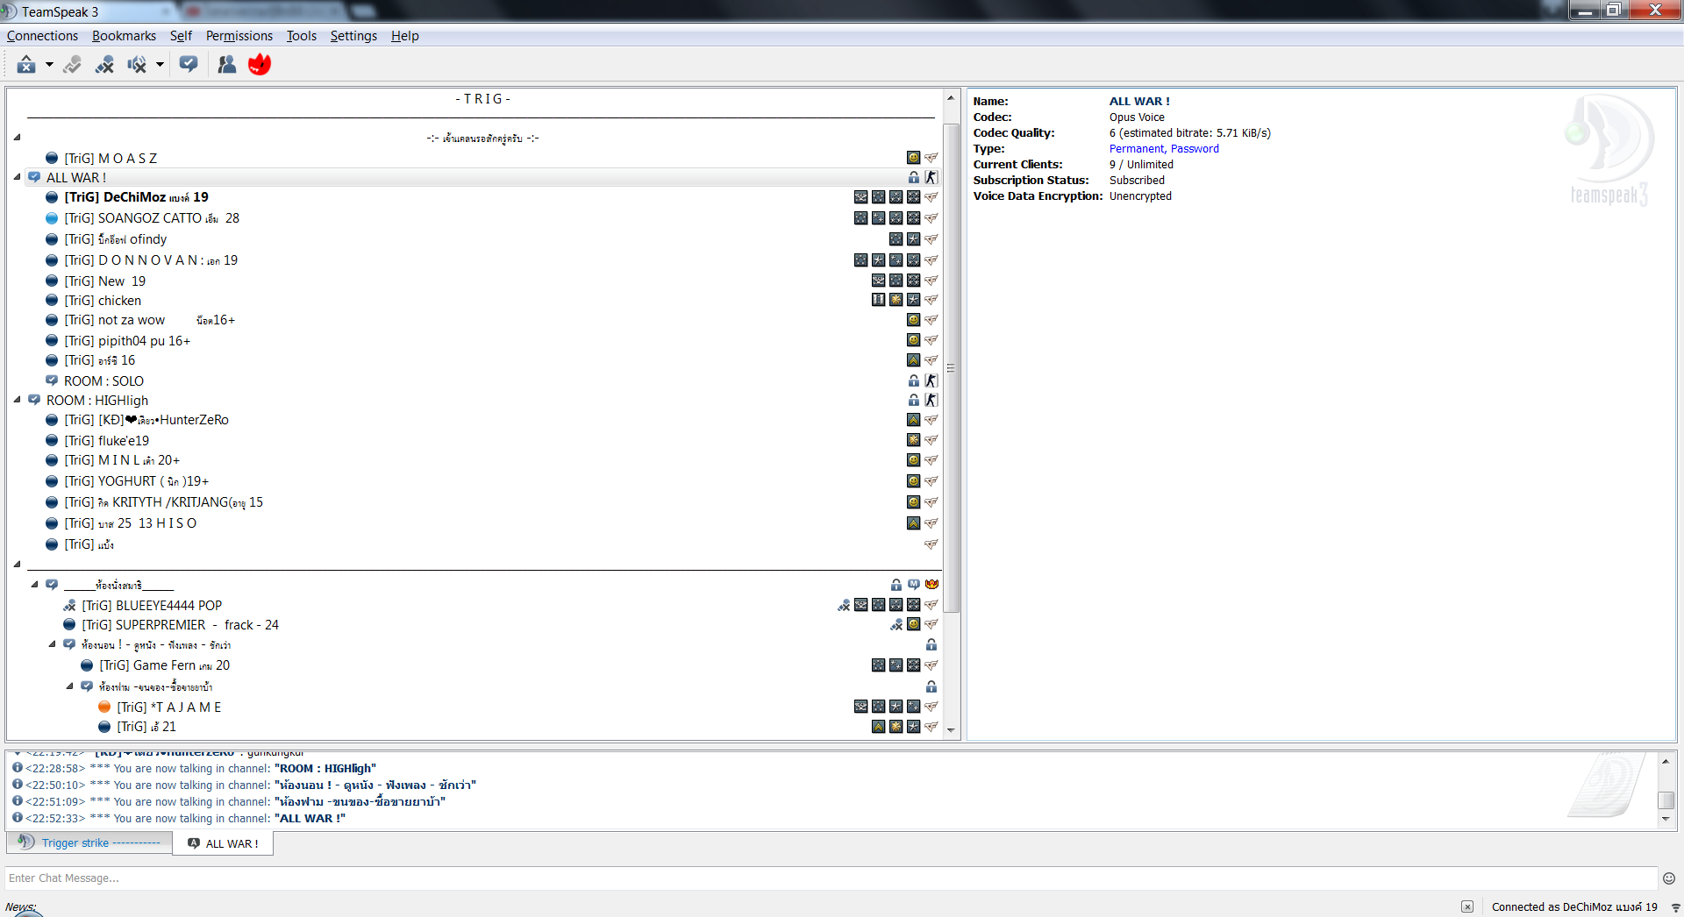
Task: Click channel tree scrollbar down arrow
Action: coord(951,730)
